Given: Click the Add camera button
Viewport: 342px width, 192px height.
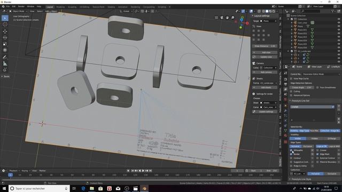Looking at the screenshot, I should [x=265, y=72].
